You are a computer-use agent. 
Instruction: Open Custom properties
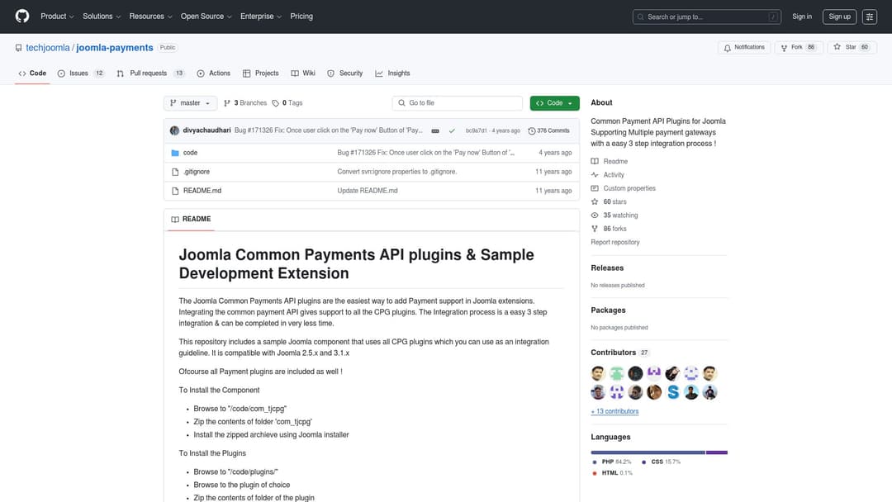tap(623, 188)
